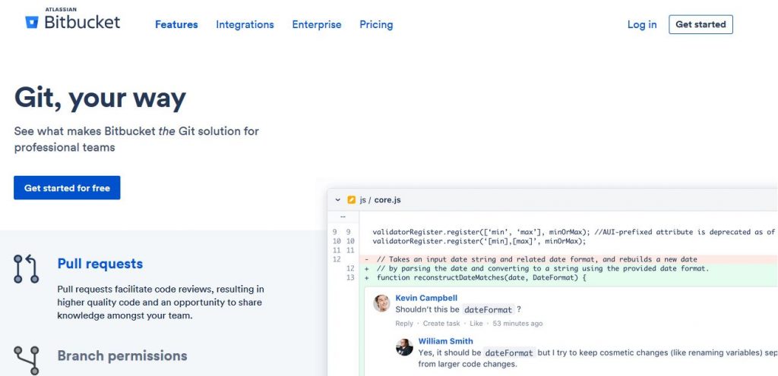Screen dimensions: 778x376
Task: Open the Integrations menu item
Action: 245,25
